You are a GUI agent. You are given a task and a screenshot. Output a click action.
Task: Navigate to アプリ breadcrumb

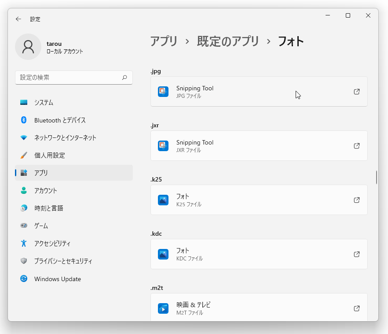(x=164, y=41)
